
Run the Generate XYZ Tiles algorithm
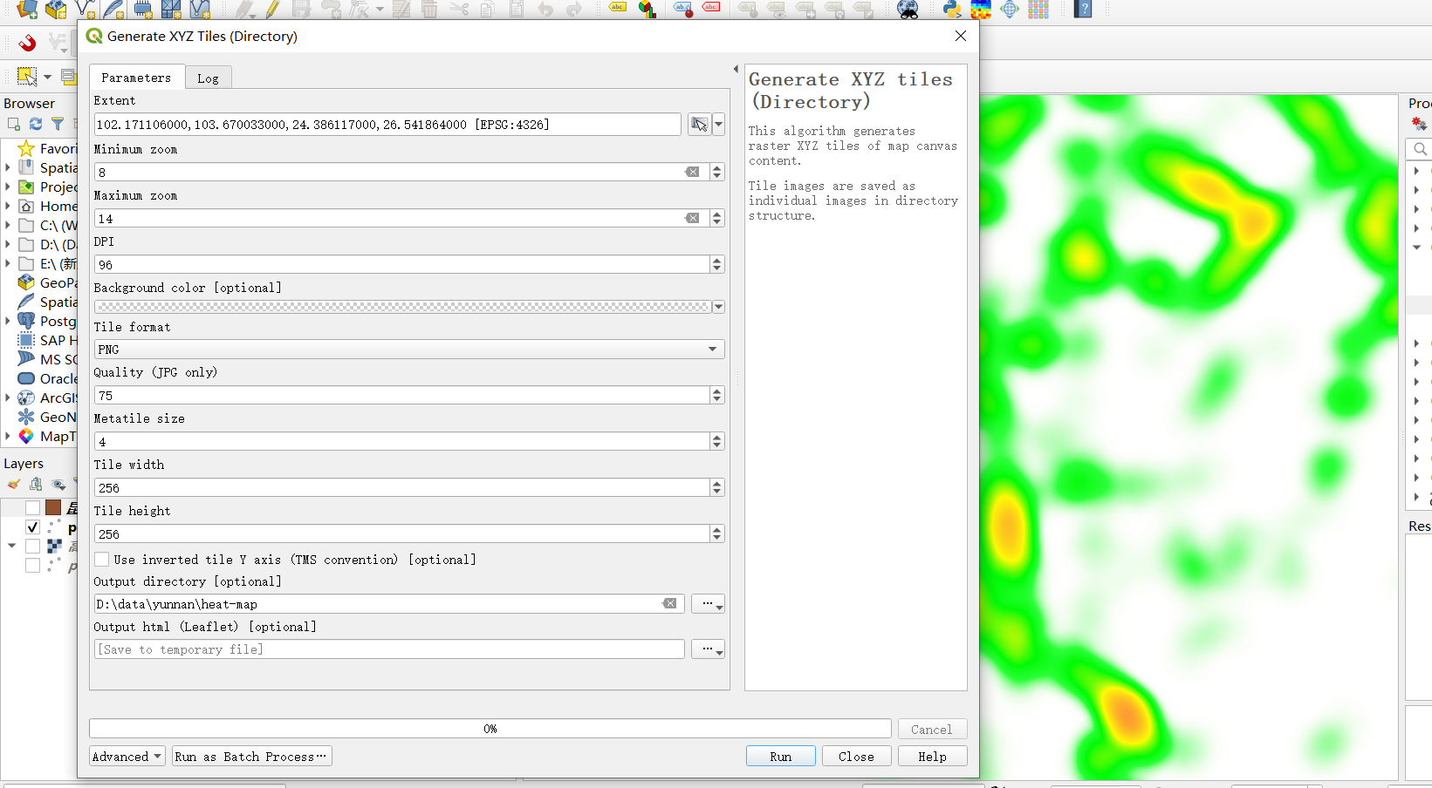click(779, 756)
